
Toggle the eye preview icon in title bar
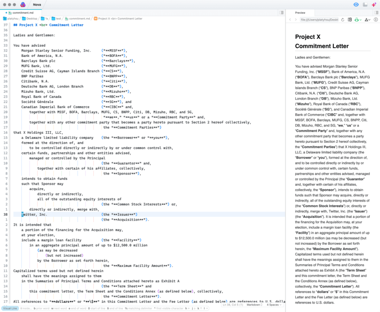356,4
